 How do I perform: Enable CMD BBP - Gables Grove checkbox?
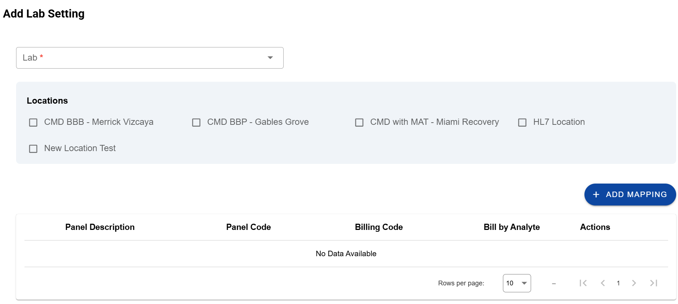tap(196, 122)
